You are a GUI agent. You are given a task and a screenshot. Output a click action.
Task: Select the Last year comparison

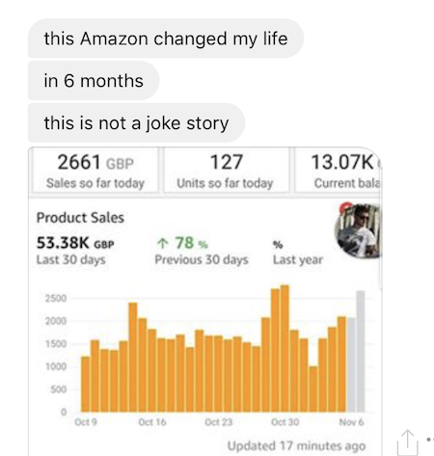(298, 253)
